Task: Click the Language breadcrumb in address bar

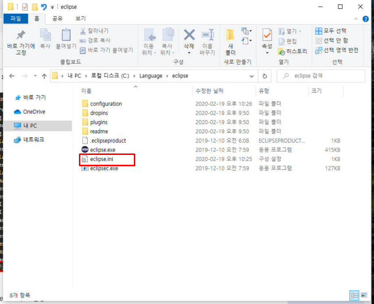Action: point(151,76)
